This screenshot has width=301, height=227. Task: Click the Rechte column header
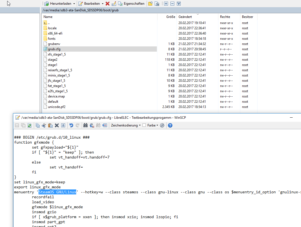229,17
